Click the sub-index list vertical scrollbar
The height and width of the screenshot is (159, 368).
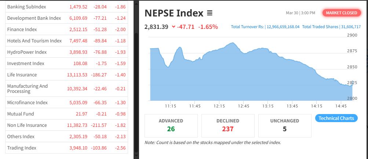pos(137,91)
